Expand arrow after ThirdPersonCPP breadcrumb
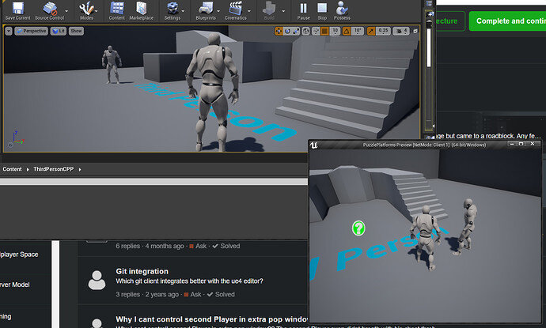This screenshot has width=546, height=328. point(80,169)
